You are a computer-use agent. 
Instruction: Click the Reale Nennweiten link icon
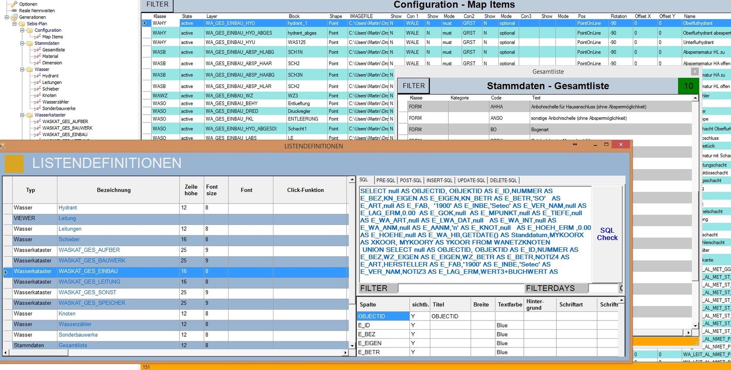click(x=14, y=11)
